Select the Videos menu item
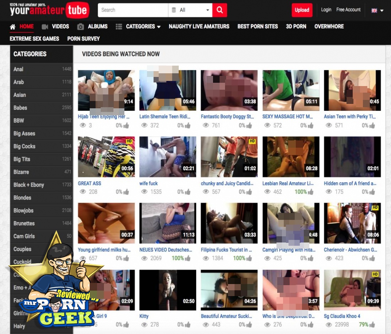The width and height of the screenshot is (391, 334). (x=60, y=26)
